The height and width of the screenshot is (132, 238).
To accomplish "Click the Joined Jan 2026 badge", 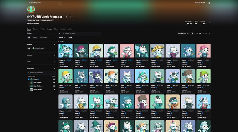I will [33, 20].
